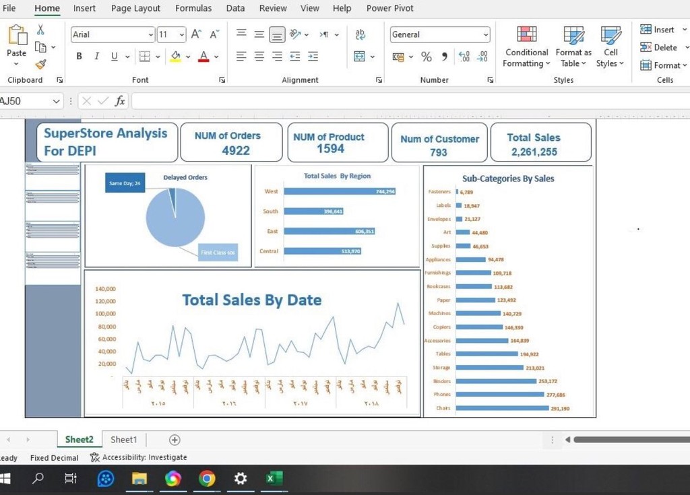Switch to the Sheet1 worksheet tab
Screen dimensions: 690x495
coord(123,440)
